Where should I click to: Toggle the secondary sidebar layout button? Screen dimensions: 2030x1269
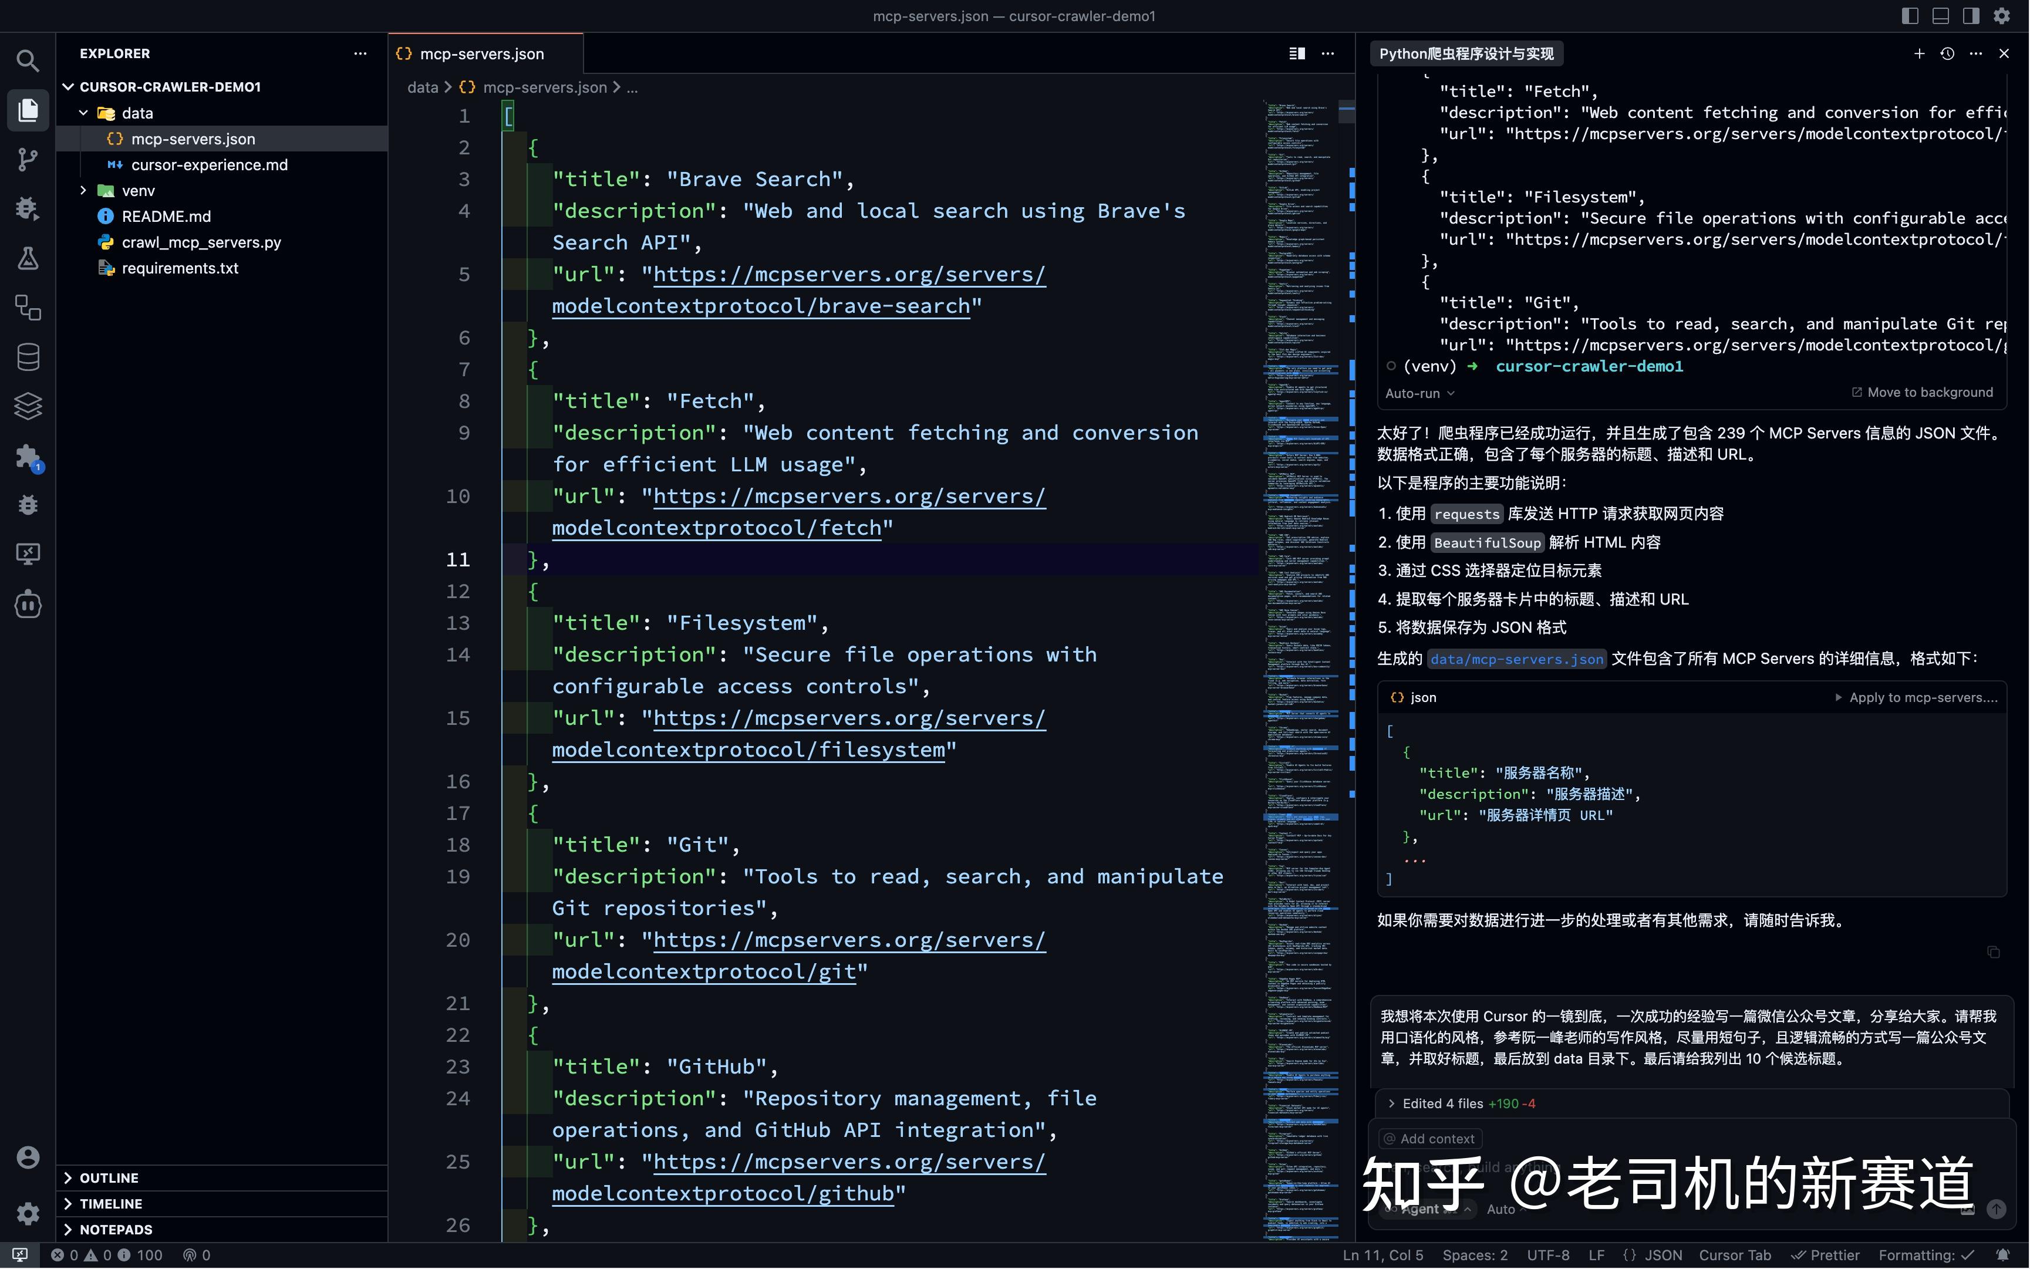pos(1971,16)
